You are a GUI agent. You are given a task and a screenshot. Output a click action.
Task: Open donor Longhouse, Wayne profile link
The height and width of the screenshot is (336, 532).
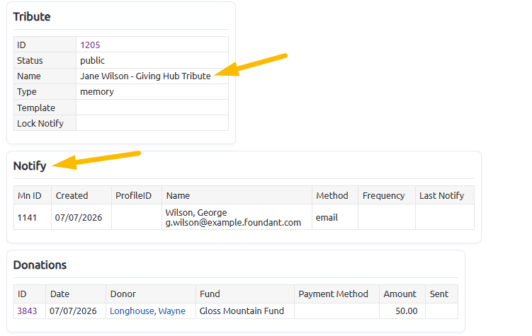147,311
